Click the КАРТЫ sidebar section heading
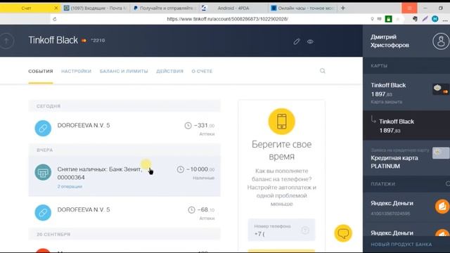Image resolution: width=450 pixels, height=253 pixels. pyautogui.click(x=379, y=65)
